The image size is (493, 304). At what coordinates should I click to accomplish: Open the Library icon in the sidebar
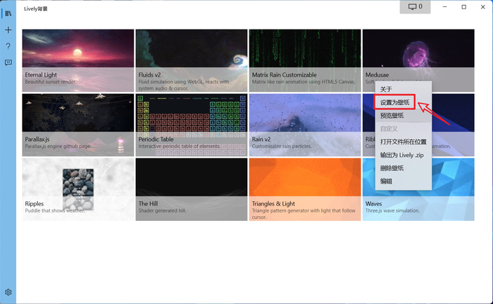click(8, 13)
